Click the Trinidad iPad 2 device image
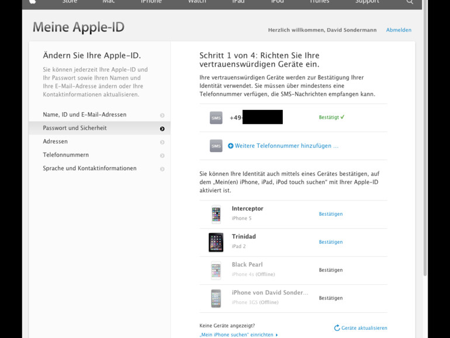The height and width of the screenshot is (338, 450). [216, 242]
